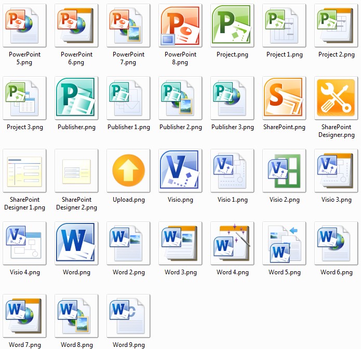Click the Publisher 1.png icon

tap(128, 98)
